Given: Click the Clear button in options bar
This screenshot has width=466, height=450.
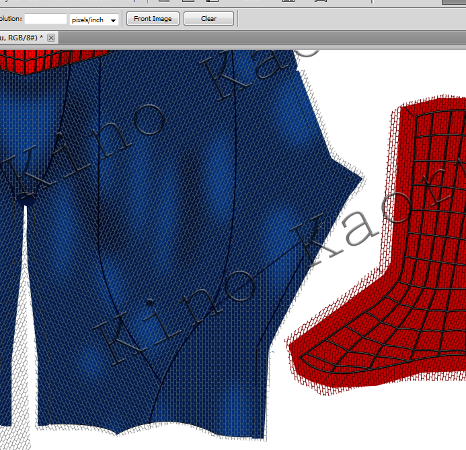Looking at the screenshot, I should (208, 19).
